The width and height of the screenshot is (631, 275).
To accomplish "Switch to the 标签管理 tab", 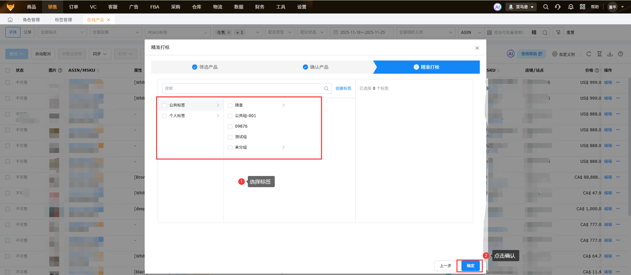I will [x=63, y=20].
